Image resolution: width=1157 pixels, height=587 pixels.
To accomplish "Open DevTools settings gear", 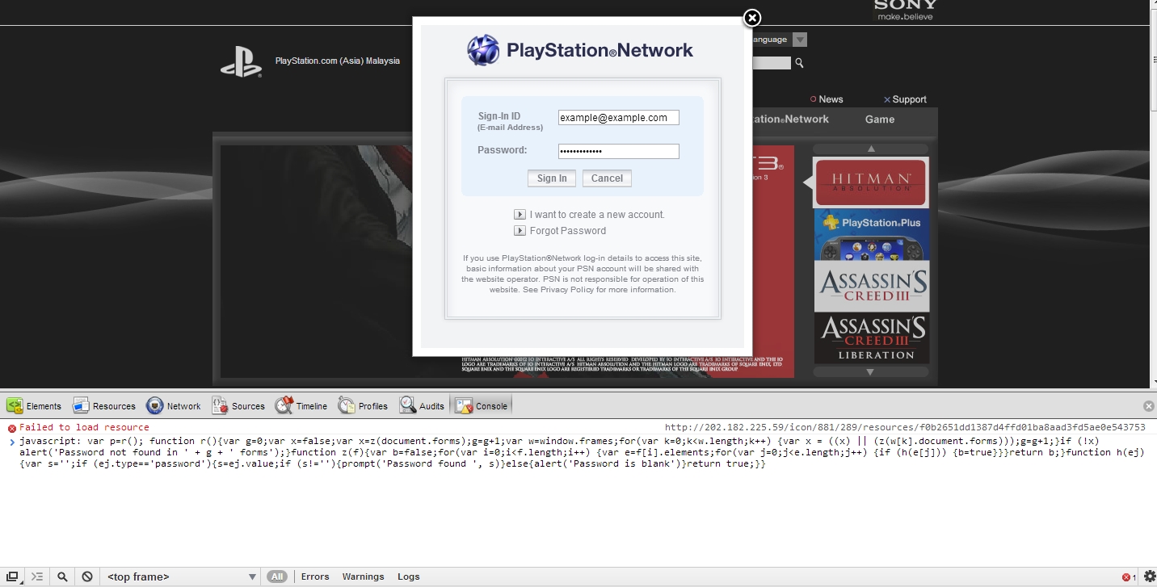I will (x=1149, y=577).
